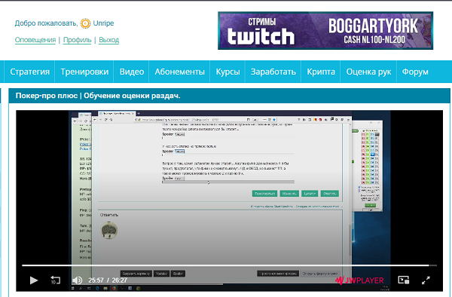
Task: Enter fullscreen mode in the player
Action: pyautogui.click(x=426, y=280)
